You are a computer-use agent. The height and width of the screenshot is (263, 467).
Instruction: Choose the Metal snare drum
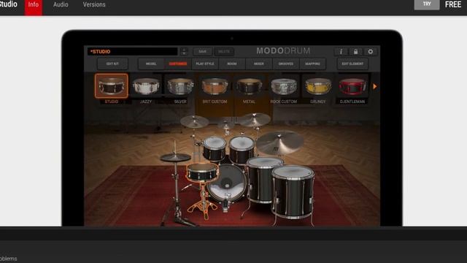coord(249,86)
